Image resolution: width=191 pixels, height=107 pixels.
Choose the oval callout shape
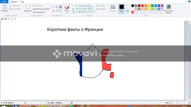point(88,12)
